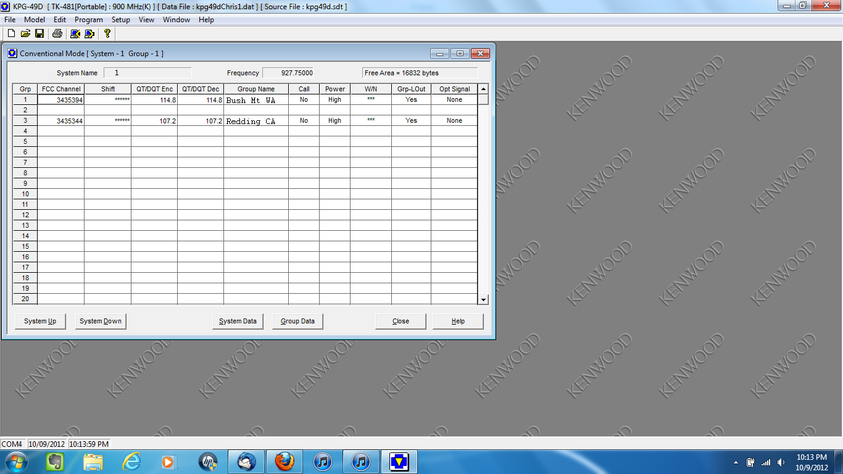The image size is (843, 474).
Task: Open the Model menu
Action: (35, 20)
